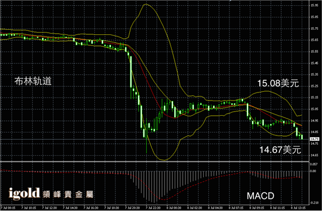Select the 15.95 price axis label
Image resolution: width=322 pixels, height=211 pixels.
point(315,6)
